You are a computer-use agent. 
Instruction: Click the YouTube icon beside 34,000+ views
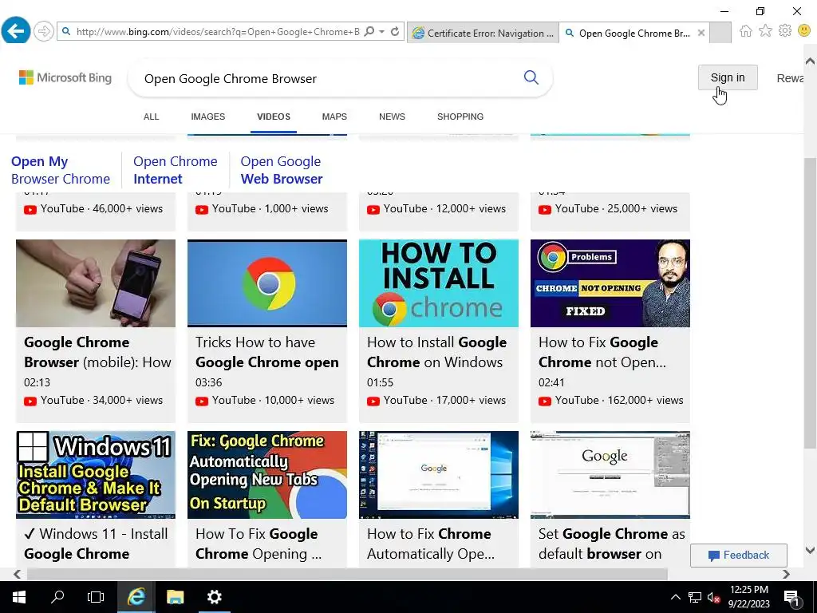[x=30, y=401]
